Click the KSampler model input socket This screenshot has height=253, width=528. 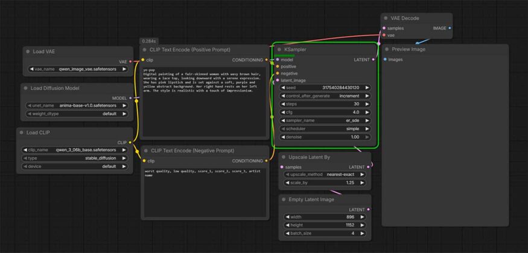[x=278, y=60]
